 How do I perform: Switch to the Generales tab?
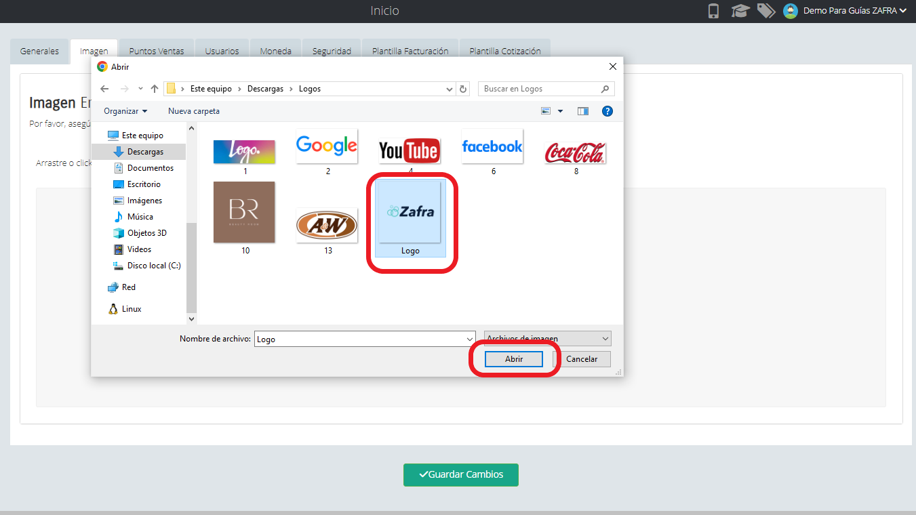(39, 51)
